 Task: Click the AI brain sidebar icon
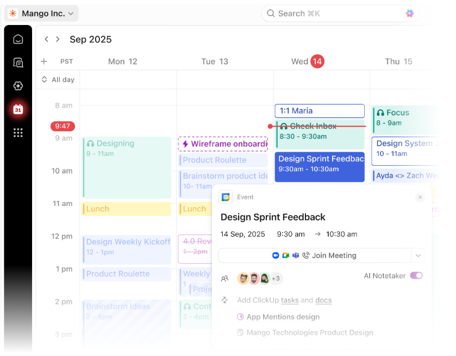(18, 86)
